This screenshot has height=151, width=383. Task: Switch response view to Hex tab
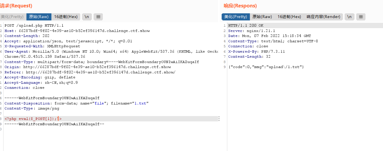(289, 17)
